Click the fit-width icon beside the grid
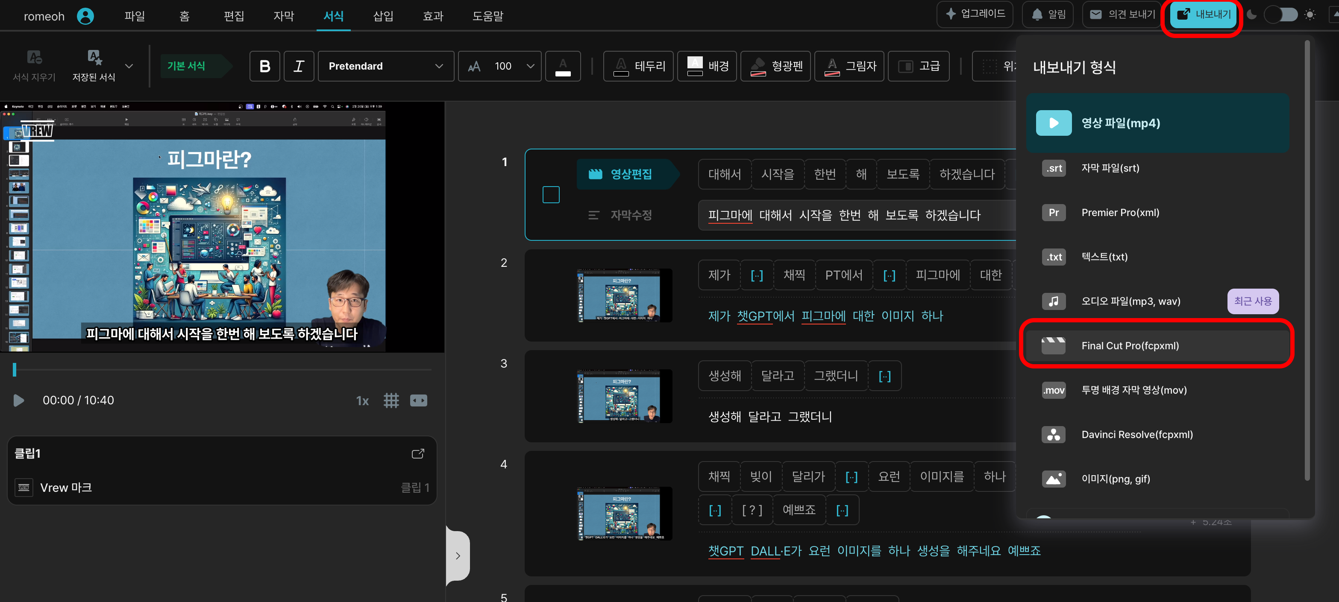The width and height of the screenshot is (1339, 602). click(x=418, y=400)
